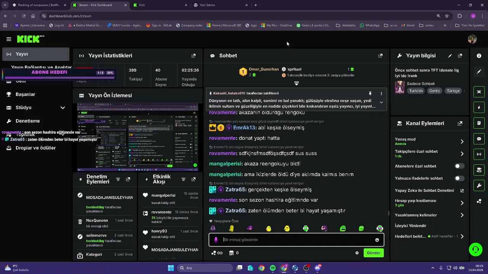Expand the pinned message chevron
The width and height of the screenshot is (488, 274).
[x=381, y=102]
